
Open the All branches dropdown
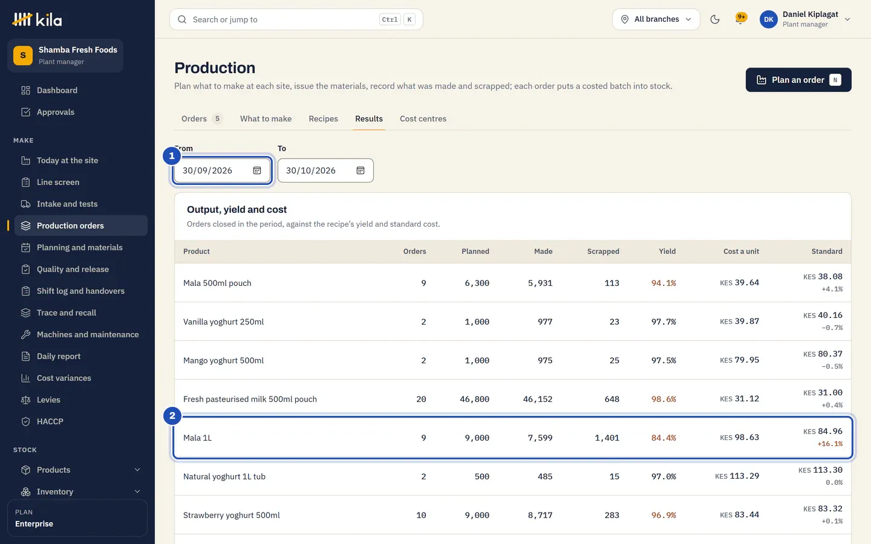click(656, 19)
